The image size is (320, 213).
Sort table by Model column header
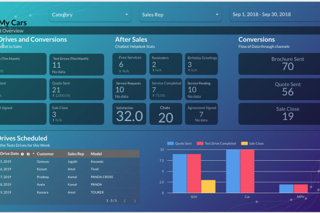[96, 154]
